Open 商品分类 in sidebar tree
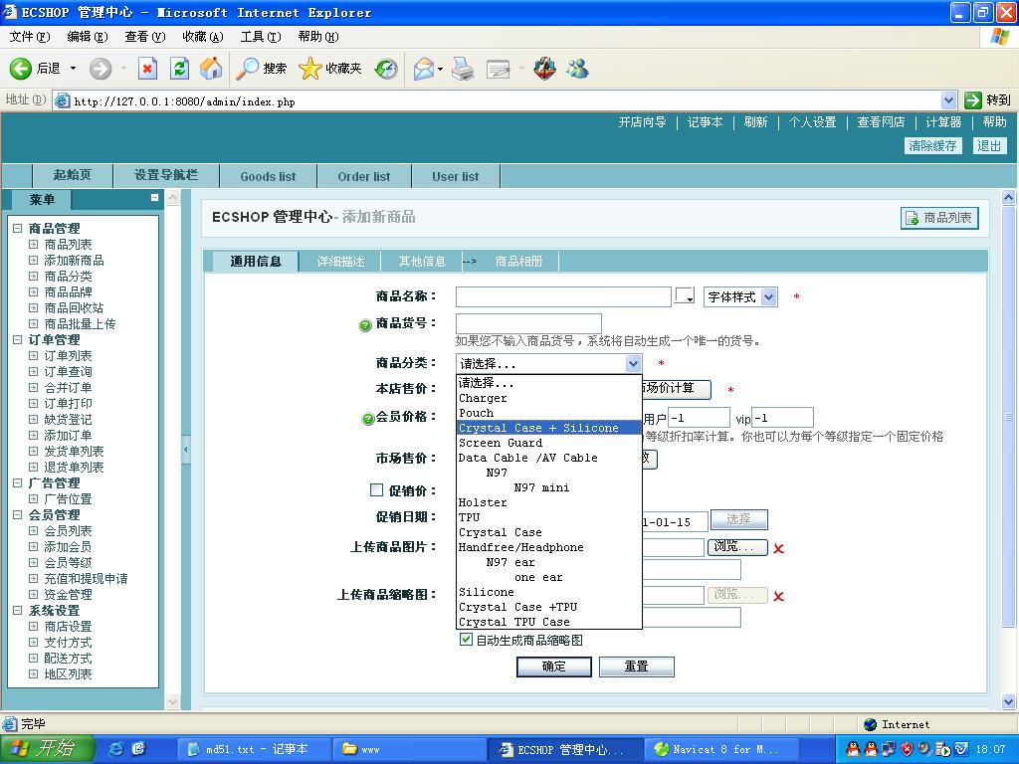The width and height of the screenshot is (1019, 764). pyautogui.click(x=68, y=277)
